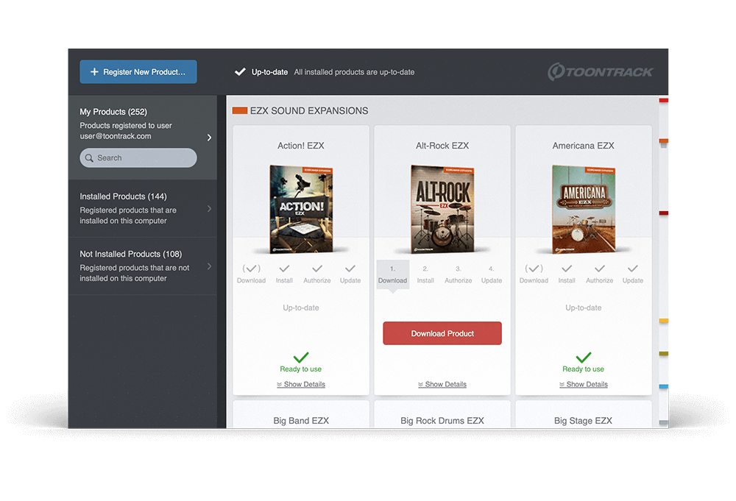Click the orange EZX Sound Expansions color marker

[x=239, y=111]
